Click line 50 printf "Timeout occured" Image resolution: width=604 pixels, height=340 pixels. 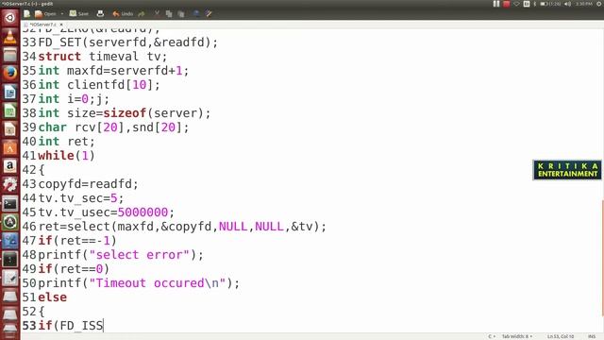139,283
